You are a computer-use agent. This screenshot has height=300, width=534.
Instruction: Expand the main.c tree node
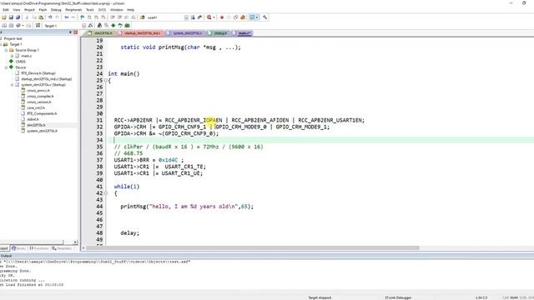pyautogui.click(x=12, y=56)
